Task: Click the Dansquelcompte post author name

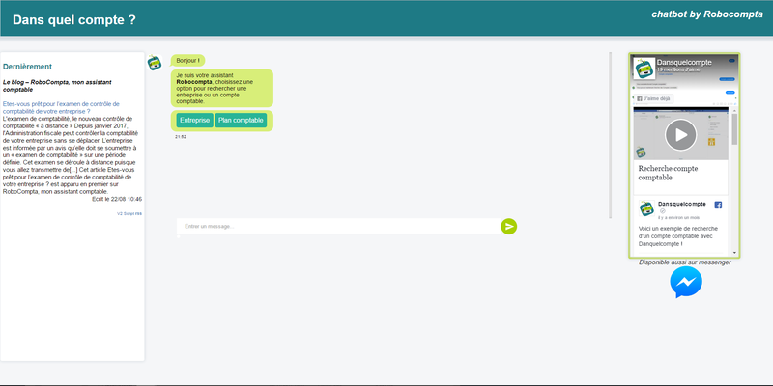Action: click(x=683, y=205)
